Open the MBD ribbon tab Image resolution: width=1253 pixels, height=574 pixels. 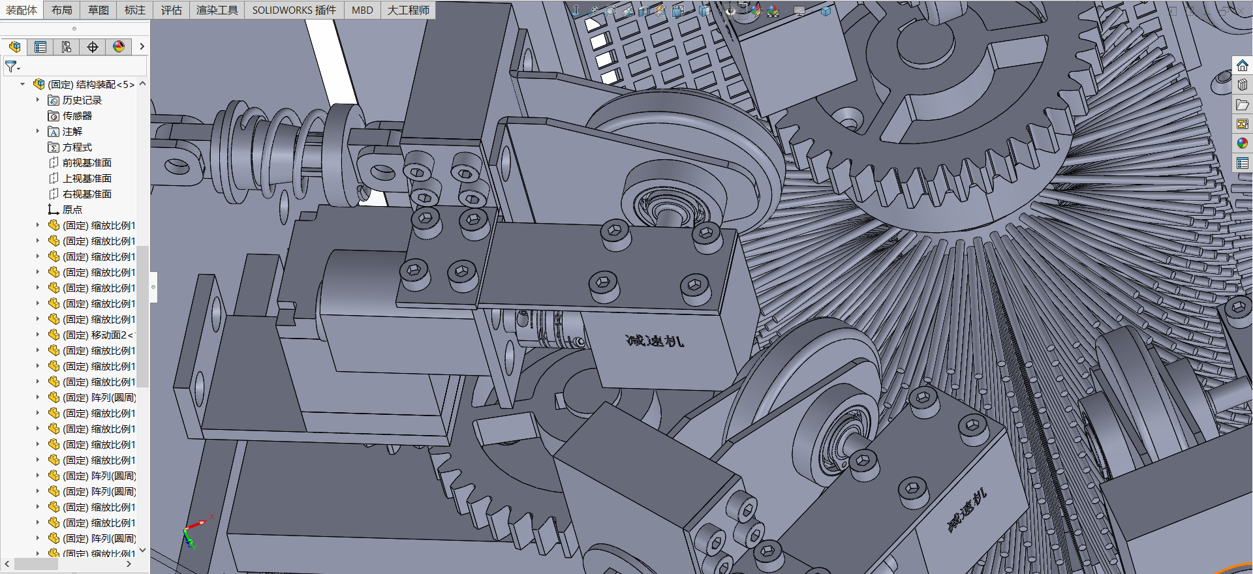(x=362, y=10)
